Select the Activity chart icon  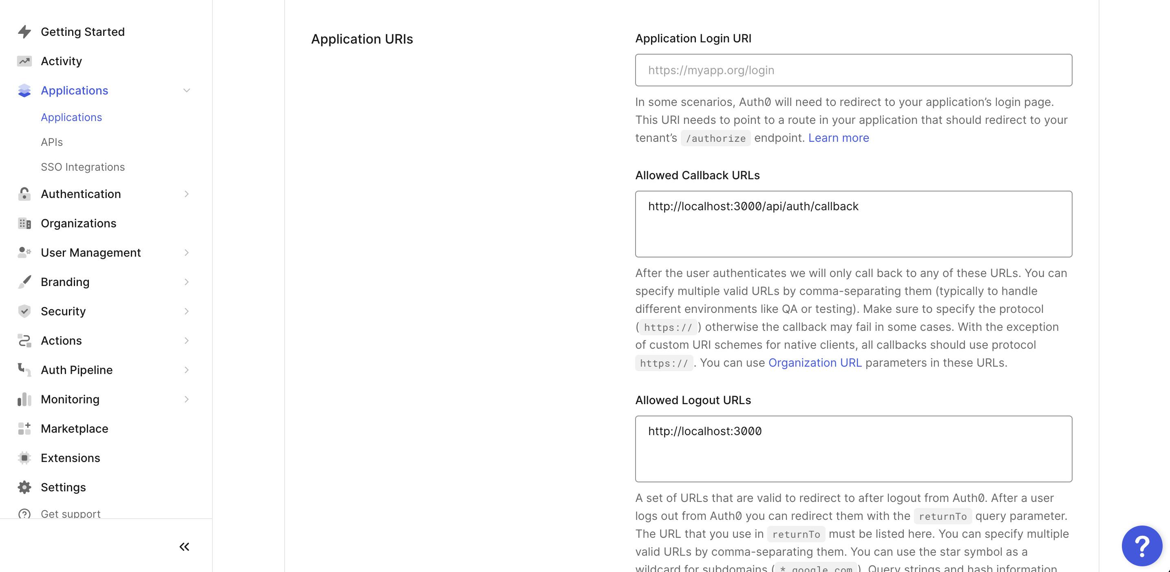point(24,60)
